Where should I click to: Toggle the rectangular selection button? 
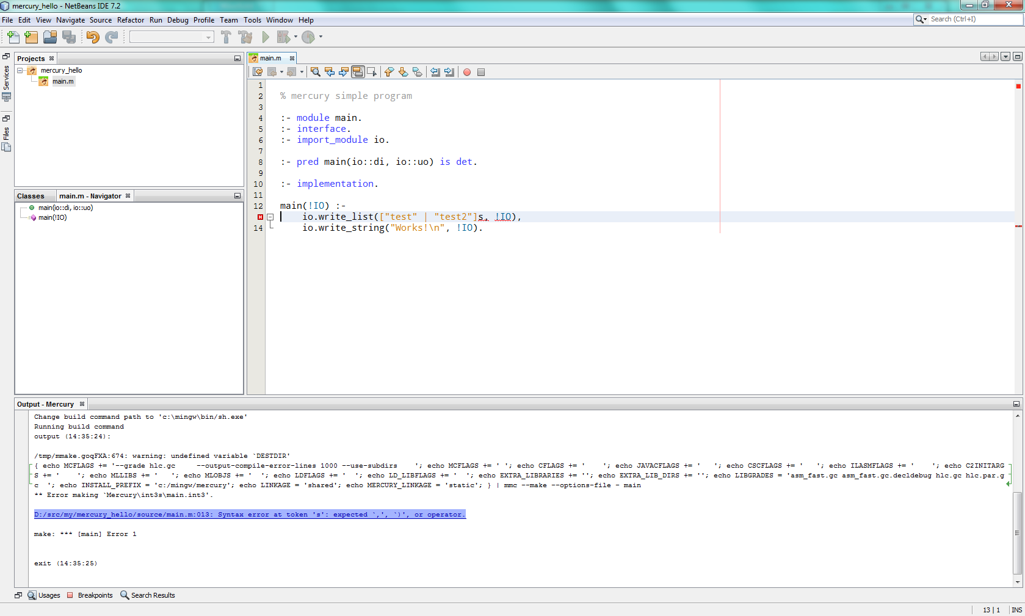(x=372, y=72)
